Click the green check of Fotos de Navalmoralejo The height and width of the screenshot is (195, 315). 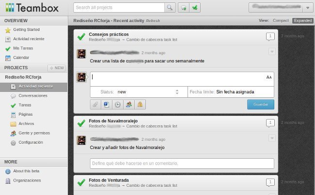(x=81, y=123)
